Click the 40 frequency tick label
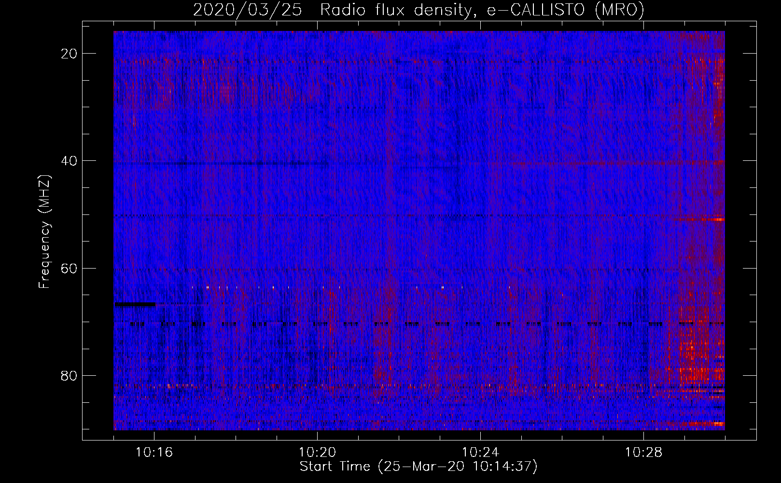 coord(69,161)
